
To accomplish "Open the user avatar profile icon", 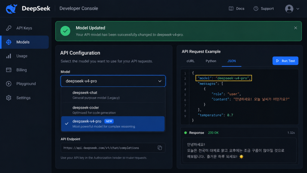I will 289,9.
